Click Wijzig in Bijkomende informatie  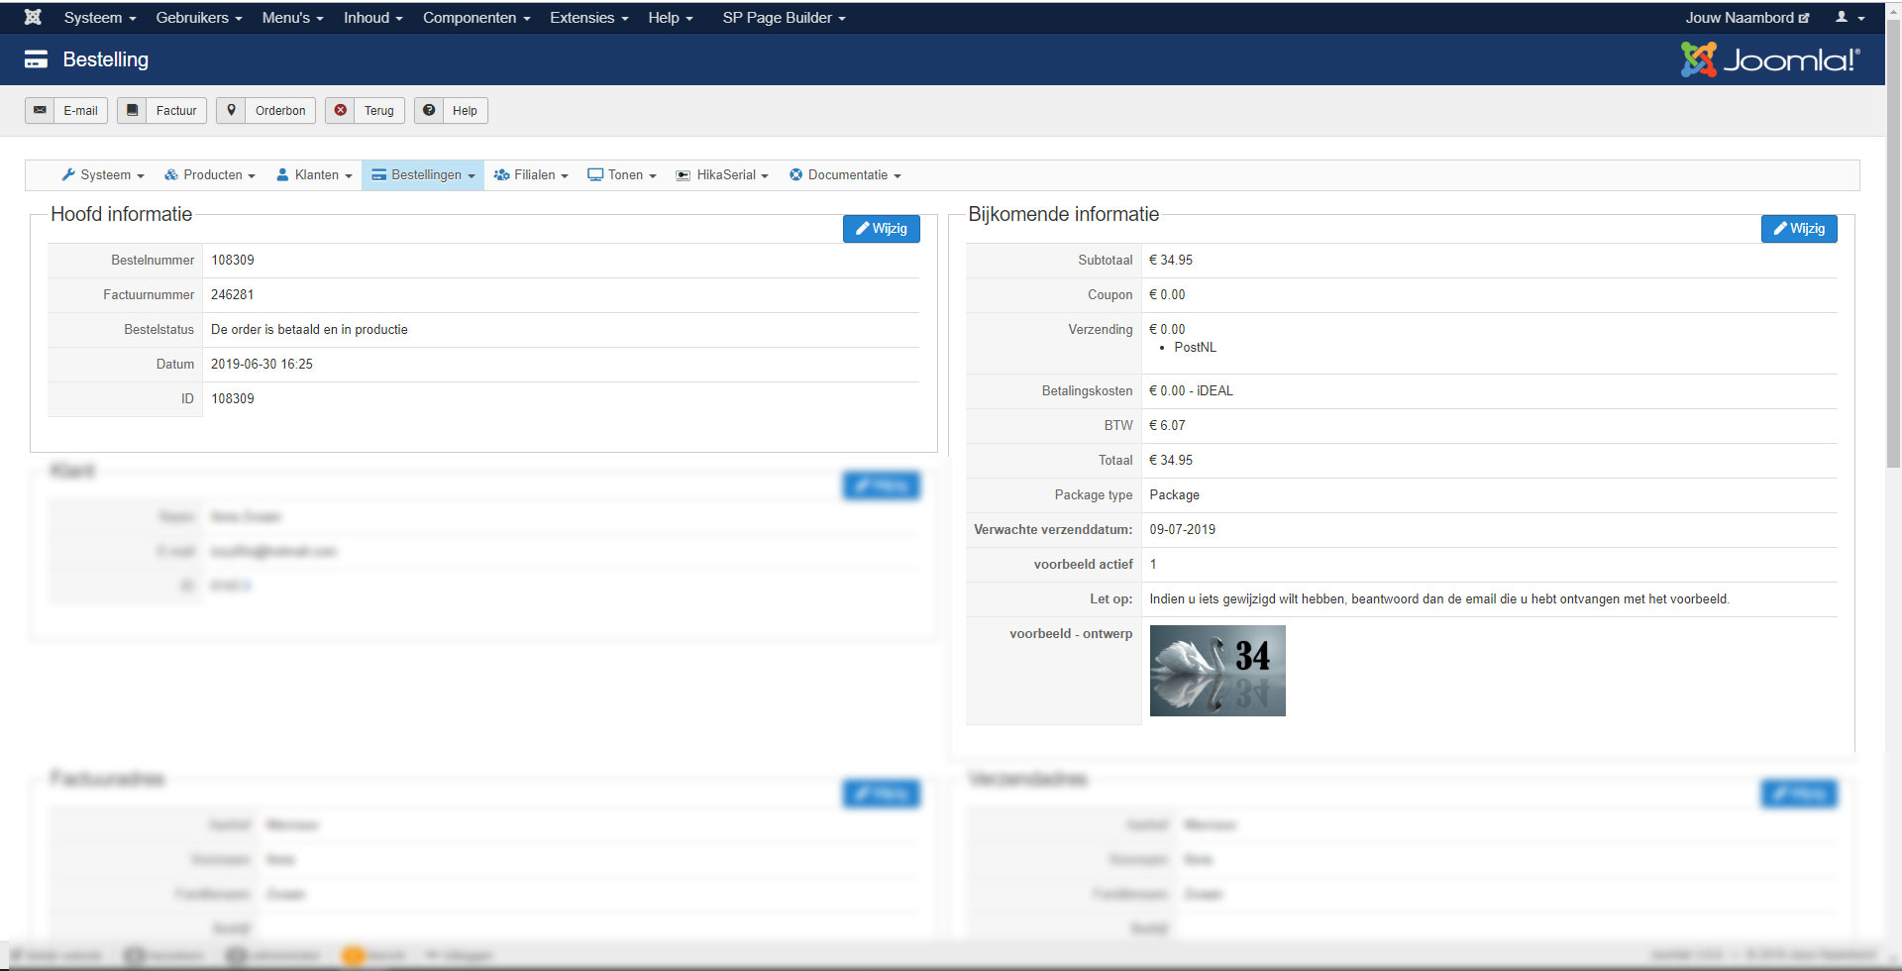click(x=1799, y=229)
